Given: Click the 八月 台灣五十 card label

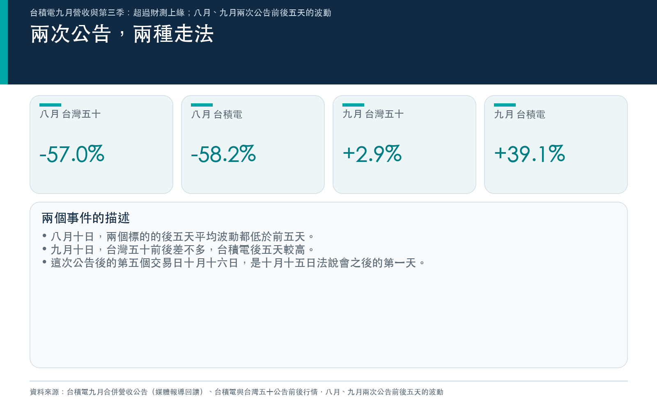Looking at the screenshot, I should (x=70, y=114).
